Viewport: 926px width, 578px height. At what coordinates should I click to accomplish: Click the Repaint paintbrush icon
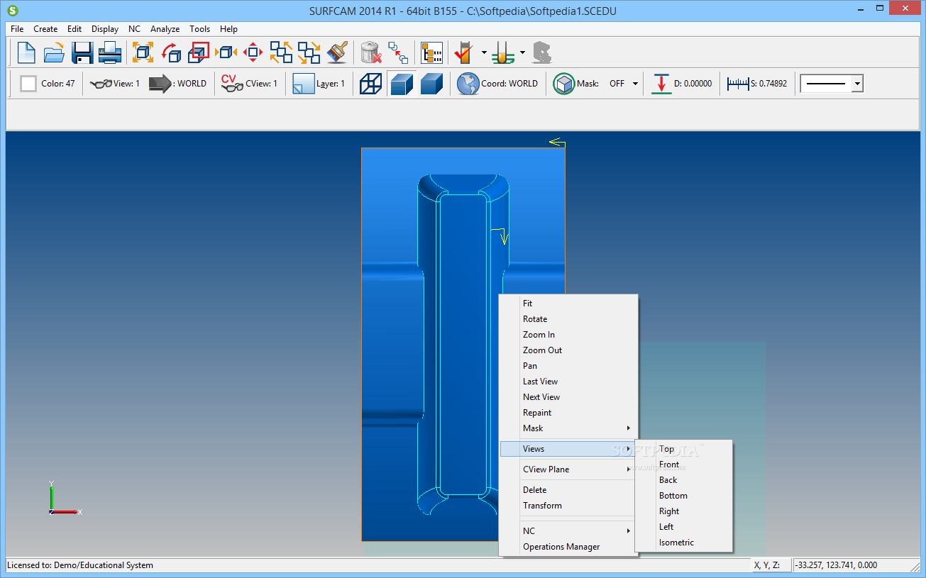click(337, 52)
